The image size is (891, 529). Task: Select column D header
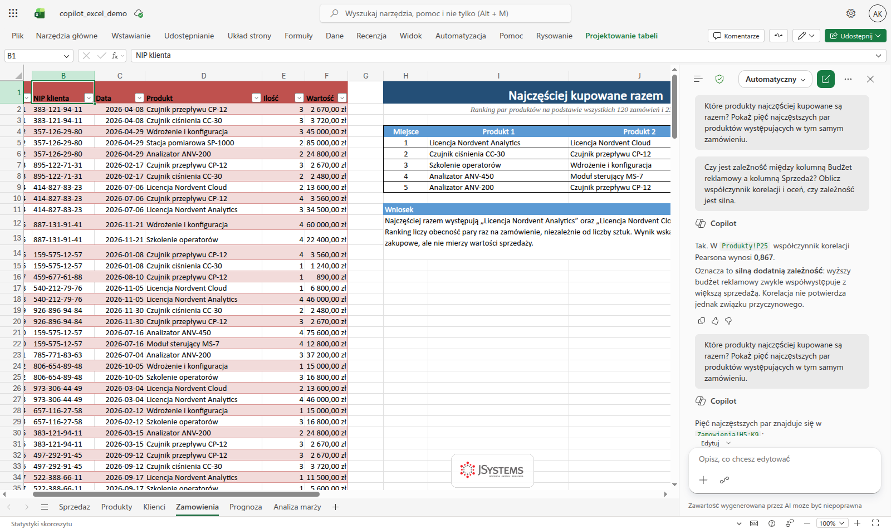tap(203, 76)
